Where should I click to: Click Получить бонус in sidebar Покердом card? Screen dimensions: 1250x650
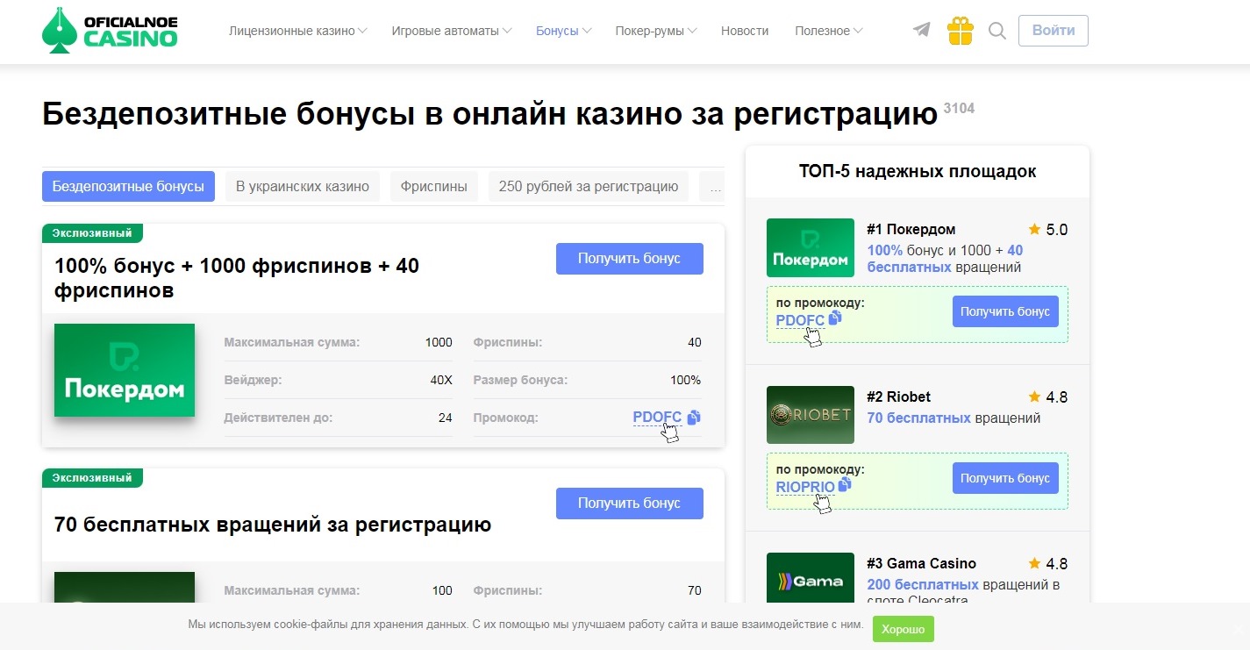(x=1005, y=311)
